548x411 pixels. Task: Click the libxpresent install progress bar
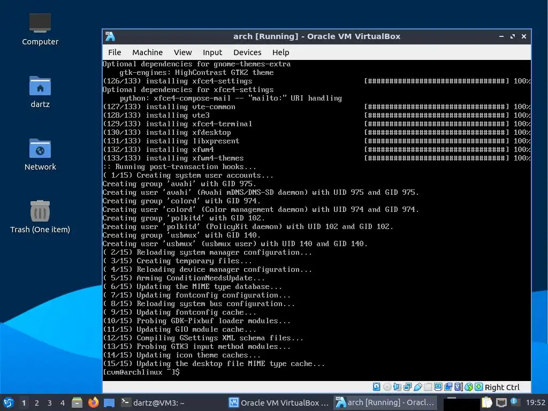coord(437,141)
